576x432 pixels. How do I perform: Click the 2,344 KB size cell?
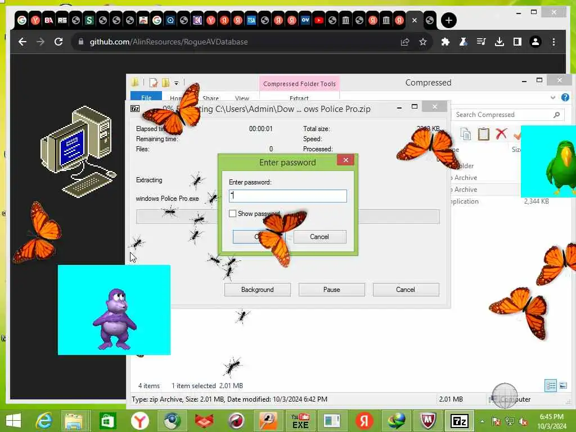point(536,201)
